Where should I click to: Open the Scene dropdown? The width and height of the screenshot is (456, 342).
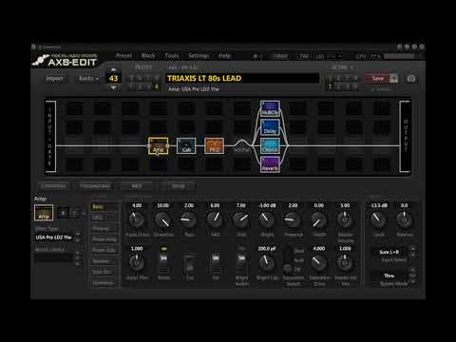click(342, 67)
